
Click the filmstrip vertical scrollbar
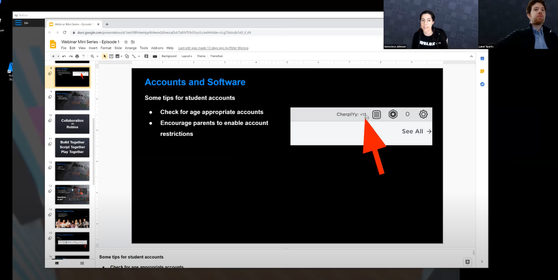pyautogui.click(x=93, y=151)
